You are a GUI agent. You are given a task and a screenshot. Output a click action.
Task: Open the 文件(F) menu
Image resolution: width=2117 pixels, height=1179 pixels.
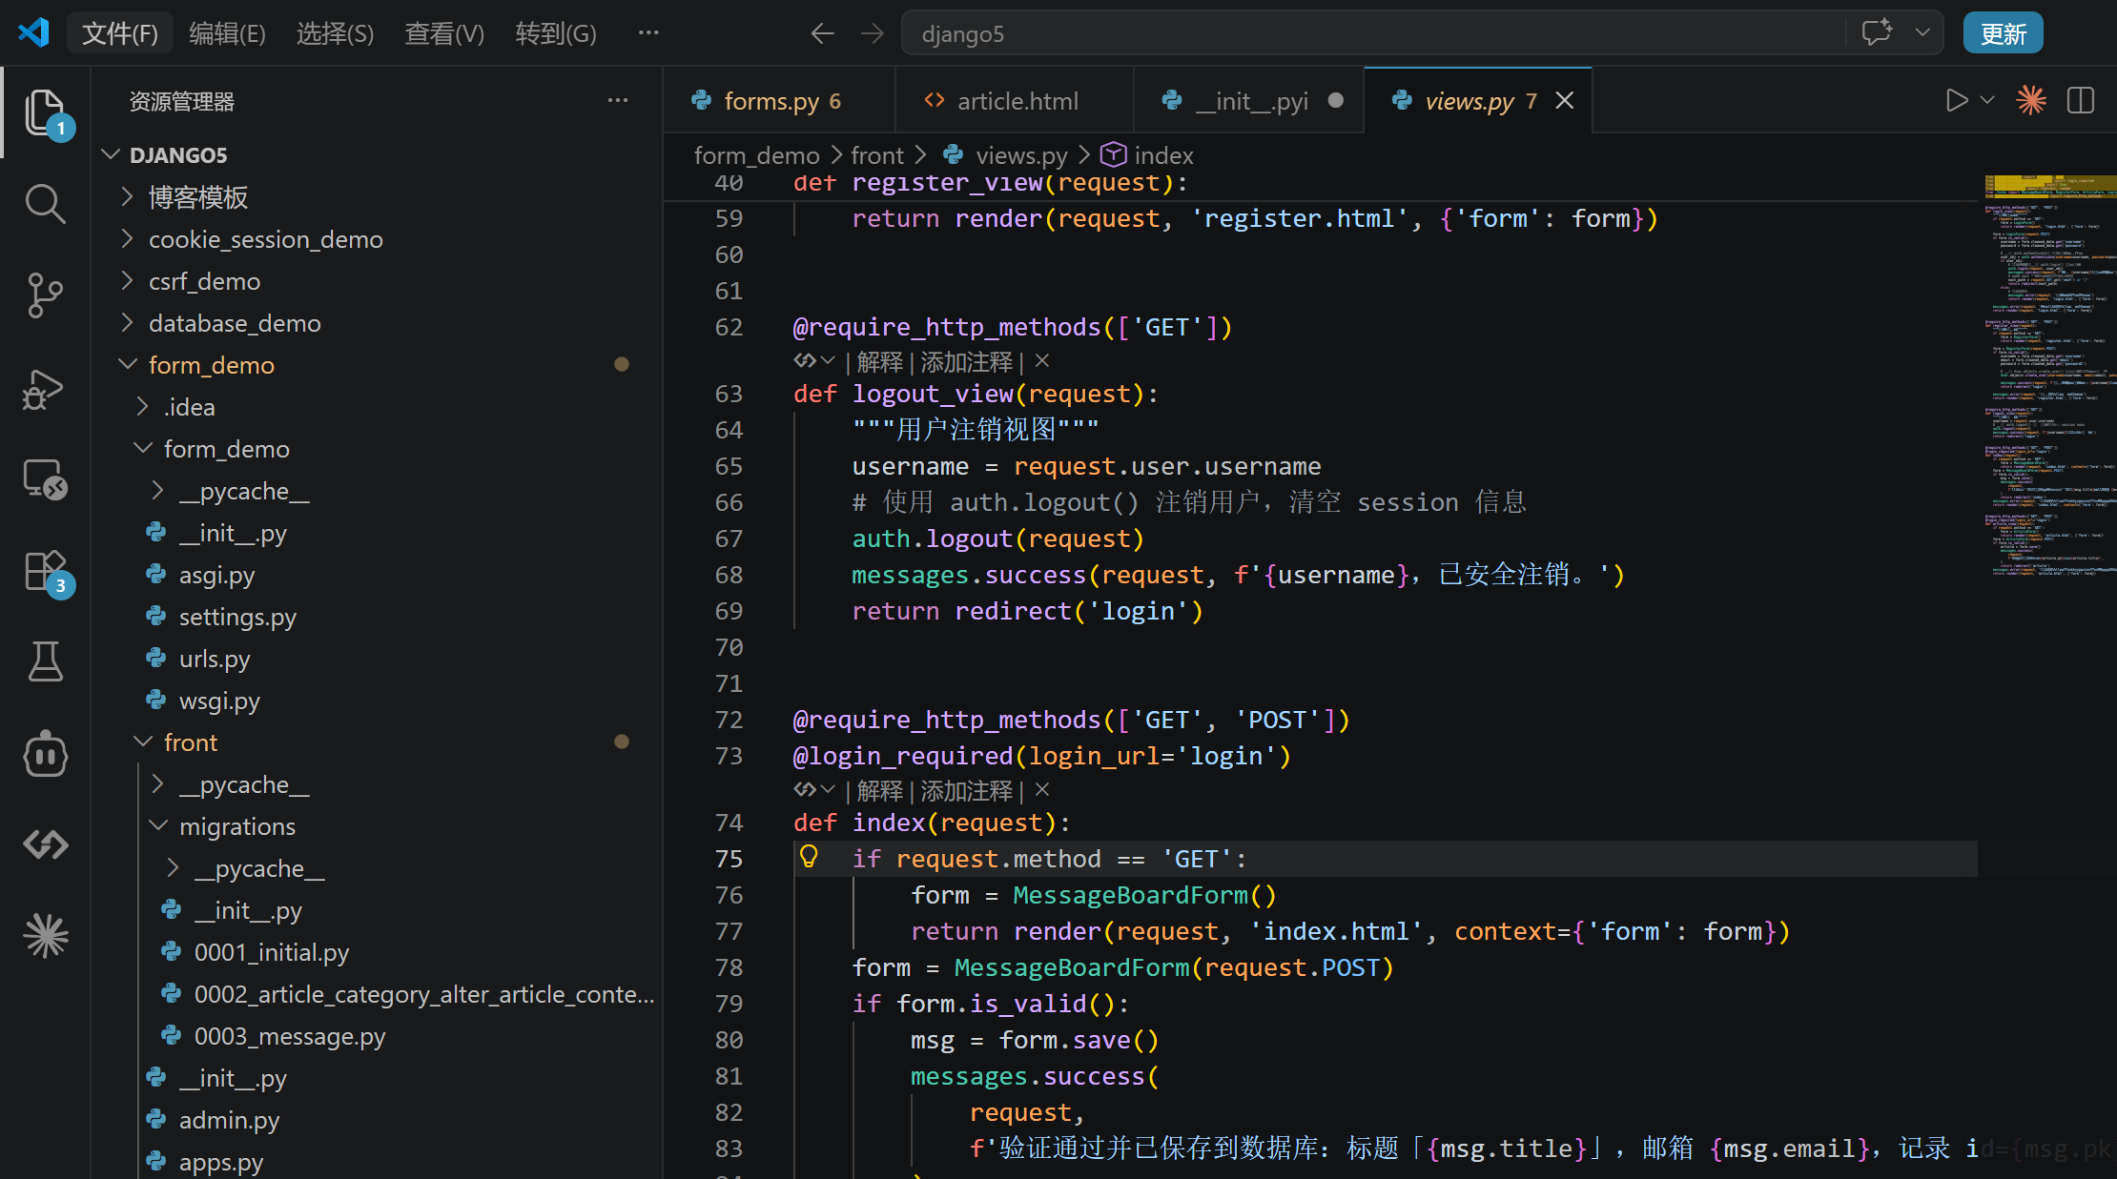point(119,33)
